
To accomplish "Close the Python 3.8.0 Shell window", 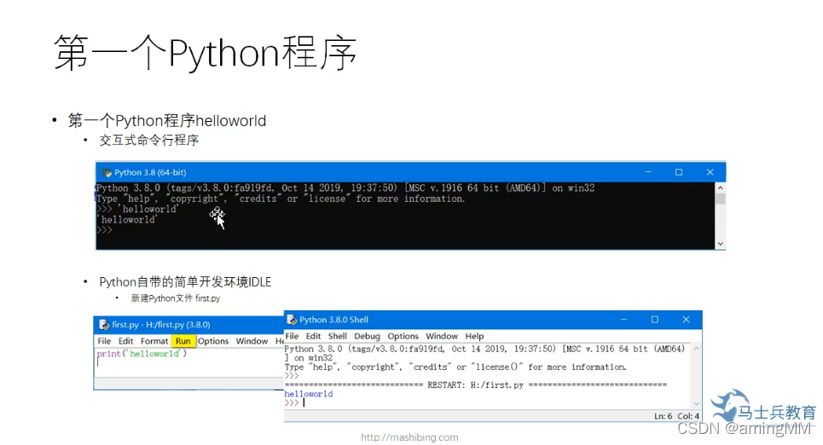I will click(686, 320).
